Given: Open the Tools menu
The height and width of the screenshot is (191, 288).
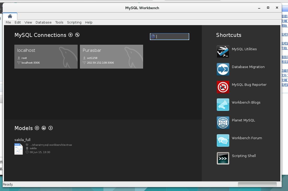Looking at the screenshot, I should [59, 22].
